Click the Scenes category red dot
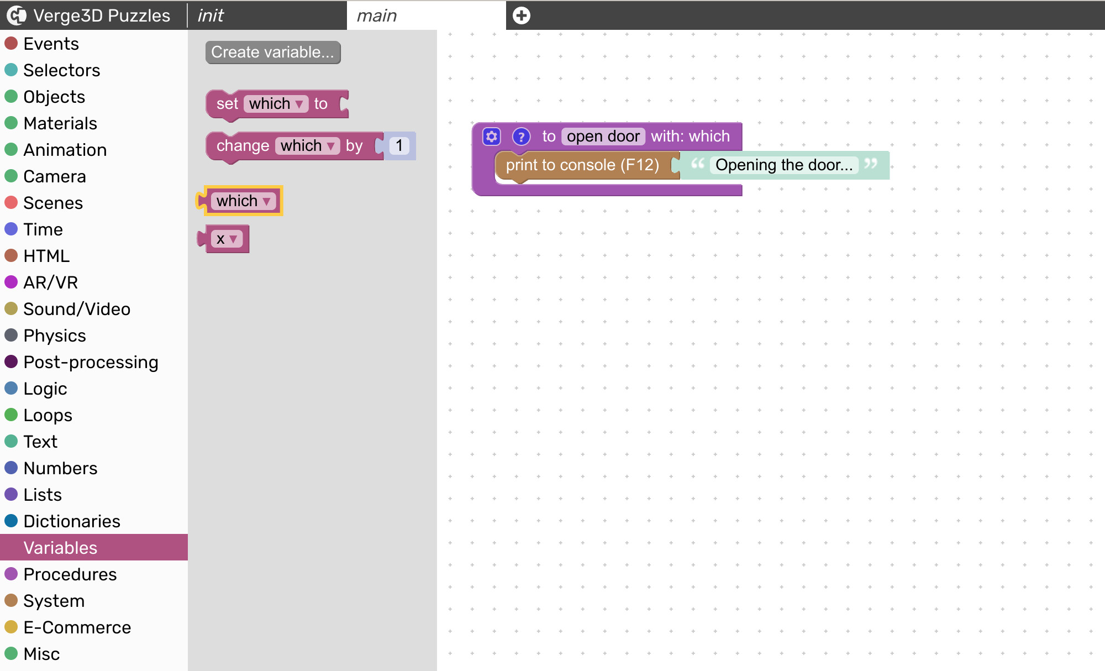 pyautogui.click(x=11, y=202)
